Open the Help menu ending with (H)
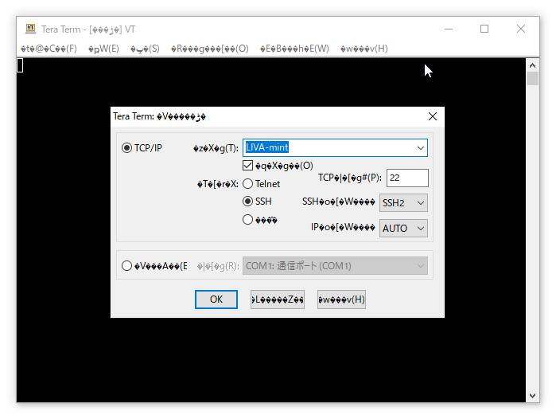Screen dimensions: 556x419 tap(364, 49)
